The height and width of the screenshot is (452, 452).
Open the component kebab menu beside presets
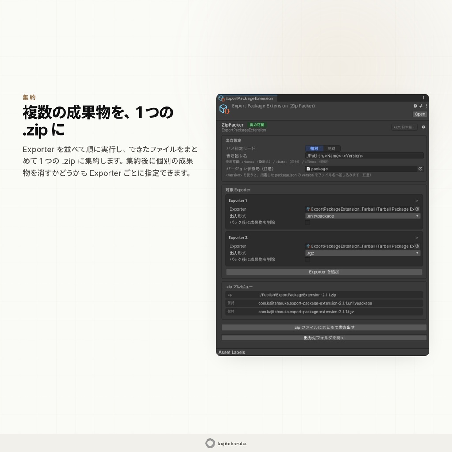pos(426,106)
